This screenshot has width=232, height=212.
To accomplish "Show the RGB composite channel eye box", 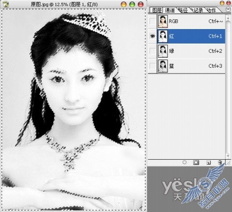I will pyautogui.click(x=153, y=21).
